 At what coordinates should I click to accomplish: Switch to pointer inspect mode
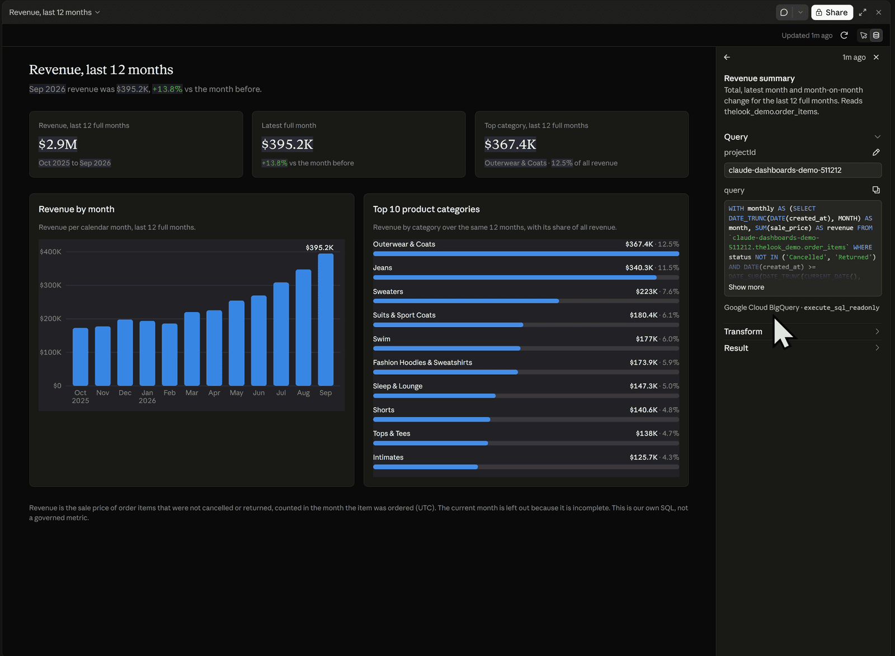864,35
